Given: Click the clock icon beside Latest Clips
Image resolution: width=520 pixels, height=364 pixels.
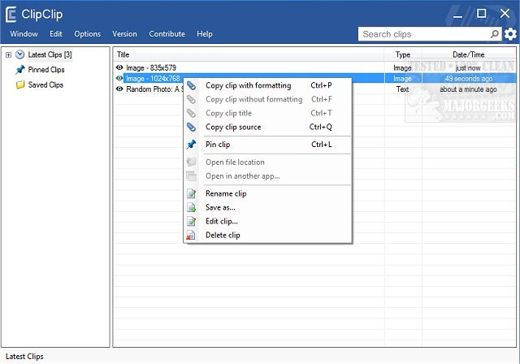Looking at the screenshot, I should [19, 54].
